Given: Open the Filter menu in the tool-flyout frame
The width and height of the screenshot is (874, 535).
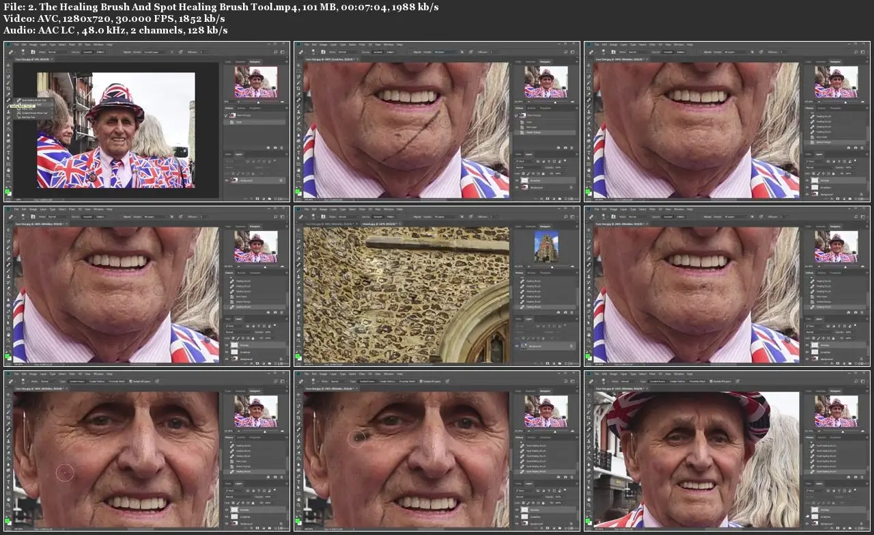Looking at the screenshot, I should (71, 44).
